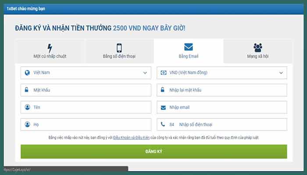Click the smartphone icon for phone registration
The width and height of the screenshot is (307, 175).
click(x=119, y=48)
